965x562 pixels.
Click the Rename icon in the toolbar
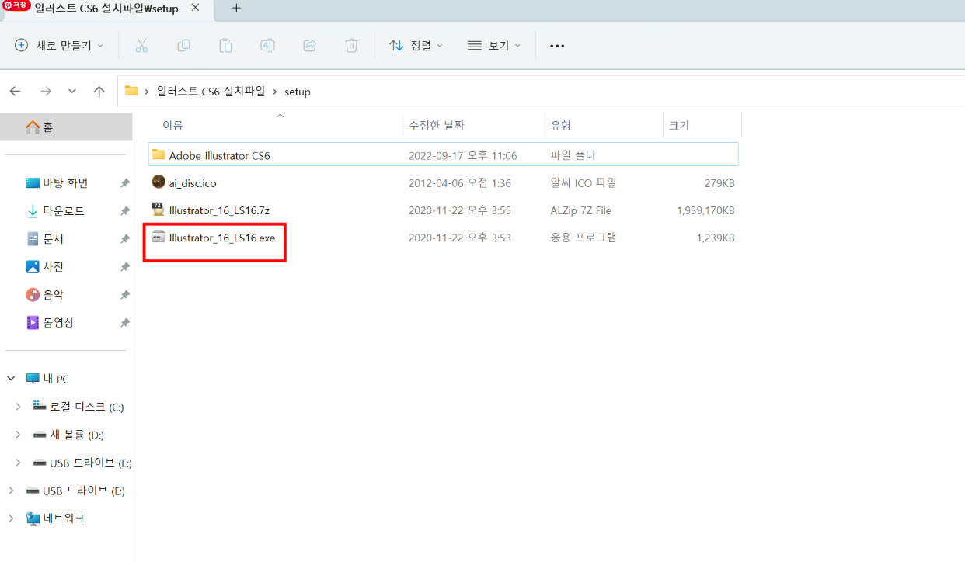[x=267, y=46]
